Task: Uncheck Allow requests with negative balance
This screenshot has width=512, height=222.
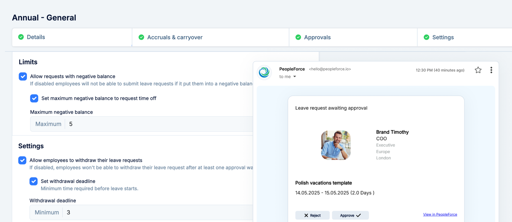Action: click(x=23, y=76)
